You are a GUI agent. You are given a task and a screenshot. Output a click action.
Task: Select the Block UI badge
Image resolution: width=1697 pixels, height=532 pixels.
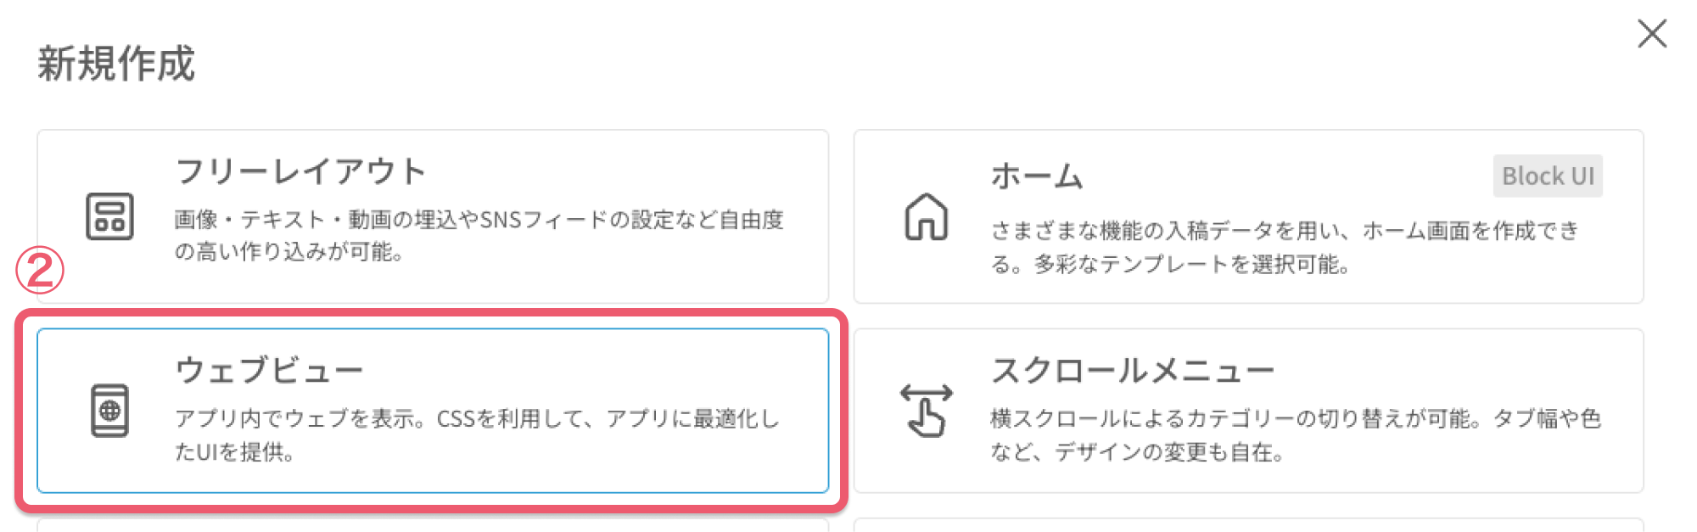point(1548,176)
